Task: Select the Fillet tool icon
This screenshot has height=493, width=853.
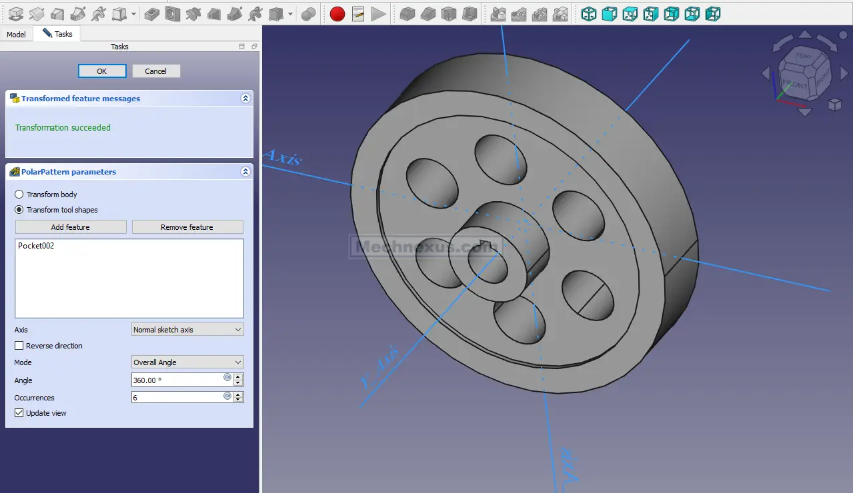Action: point(407,13)
